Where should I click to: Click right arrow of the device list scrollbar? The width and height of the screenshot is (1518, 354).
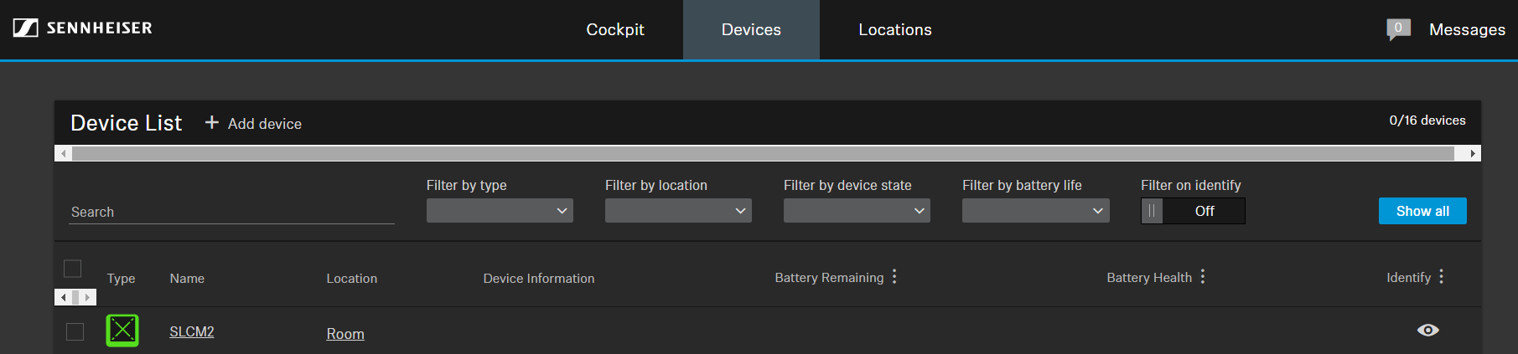pos(1472,154)
